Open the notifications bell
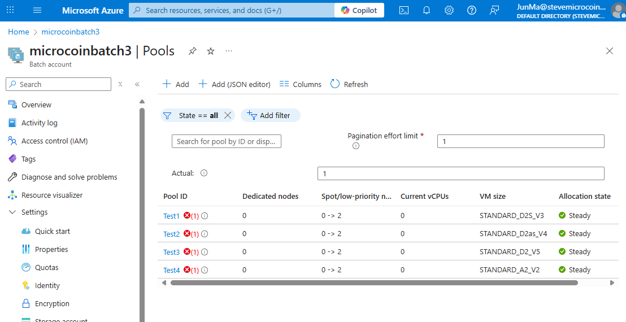 [x=427, y=10]
